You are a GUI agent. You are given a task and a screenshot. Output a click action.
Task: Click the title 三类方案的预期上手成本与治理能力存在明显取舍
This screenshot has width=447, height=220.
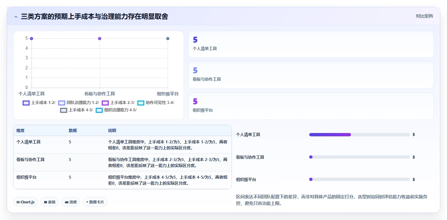(94, 17)
